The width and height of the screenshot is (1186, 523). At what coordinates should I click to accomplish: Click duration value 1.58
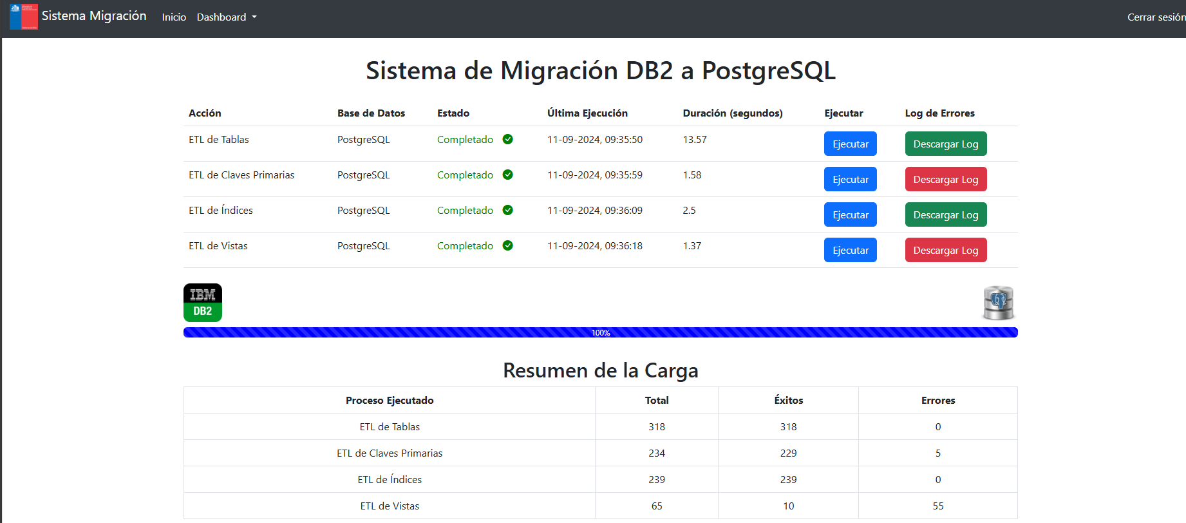click(x=692, y=175)
